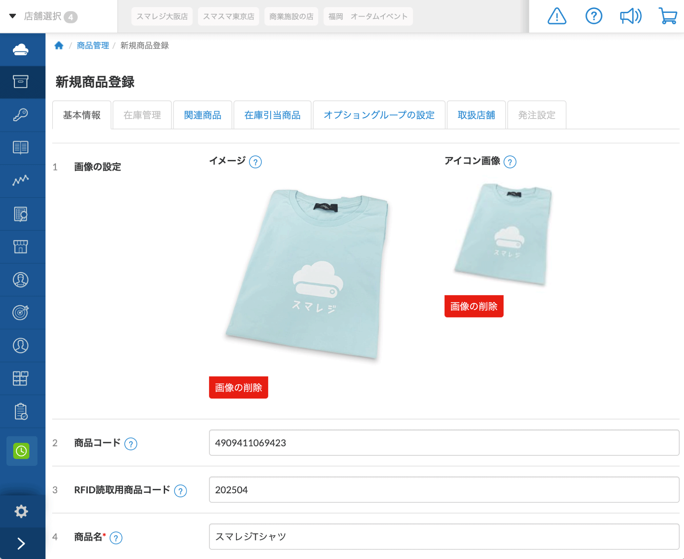This screenshot has height=559, width=684.
Task: Switch to the 発注設定 tab
Action: click(537, 115)
